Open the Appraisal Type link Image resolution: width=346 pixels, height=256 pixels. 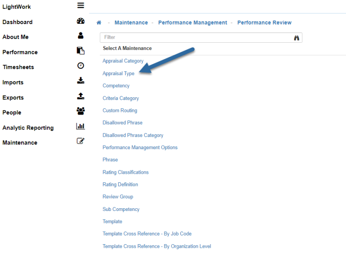click(x=119, y=73)
